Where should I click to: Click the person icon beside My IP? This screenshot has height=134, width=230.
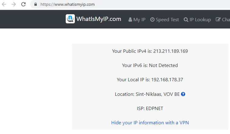point(130,19)
